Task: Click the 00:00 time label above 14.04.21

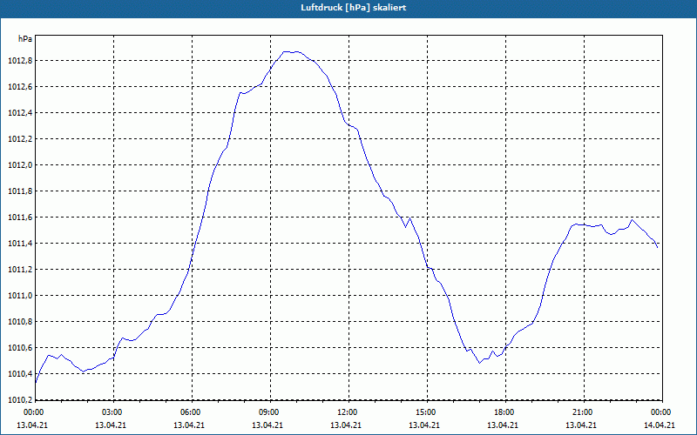Action: coord(660,412)
